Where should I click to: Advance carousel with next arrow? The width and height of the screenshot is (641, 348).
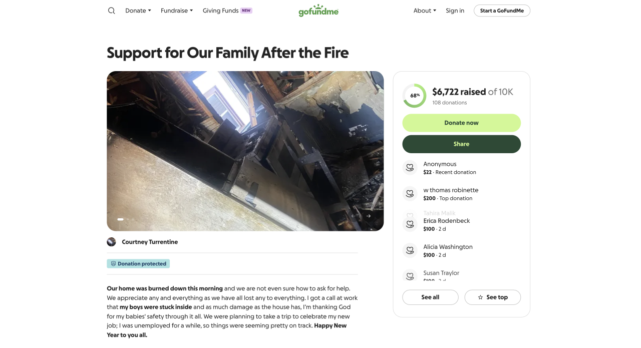(x=369, y=216)
